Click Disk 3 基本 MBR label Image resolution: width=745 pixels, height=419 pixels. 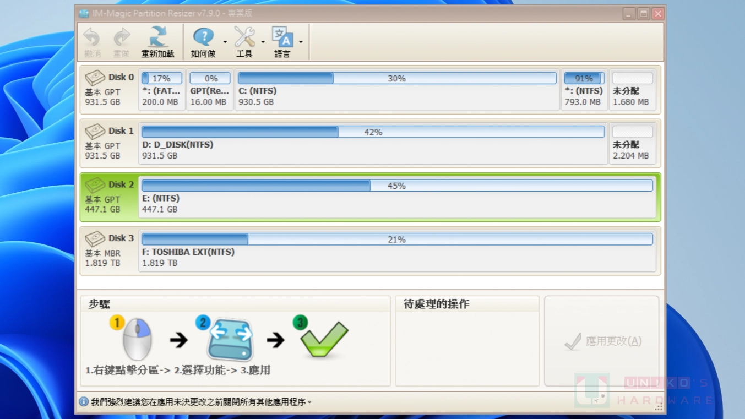102,253
